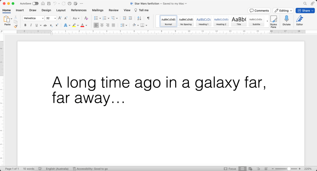The height and width of the screenshot is (171, 317).
Task: Center align the text
Action: (x=102, y=25)
